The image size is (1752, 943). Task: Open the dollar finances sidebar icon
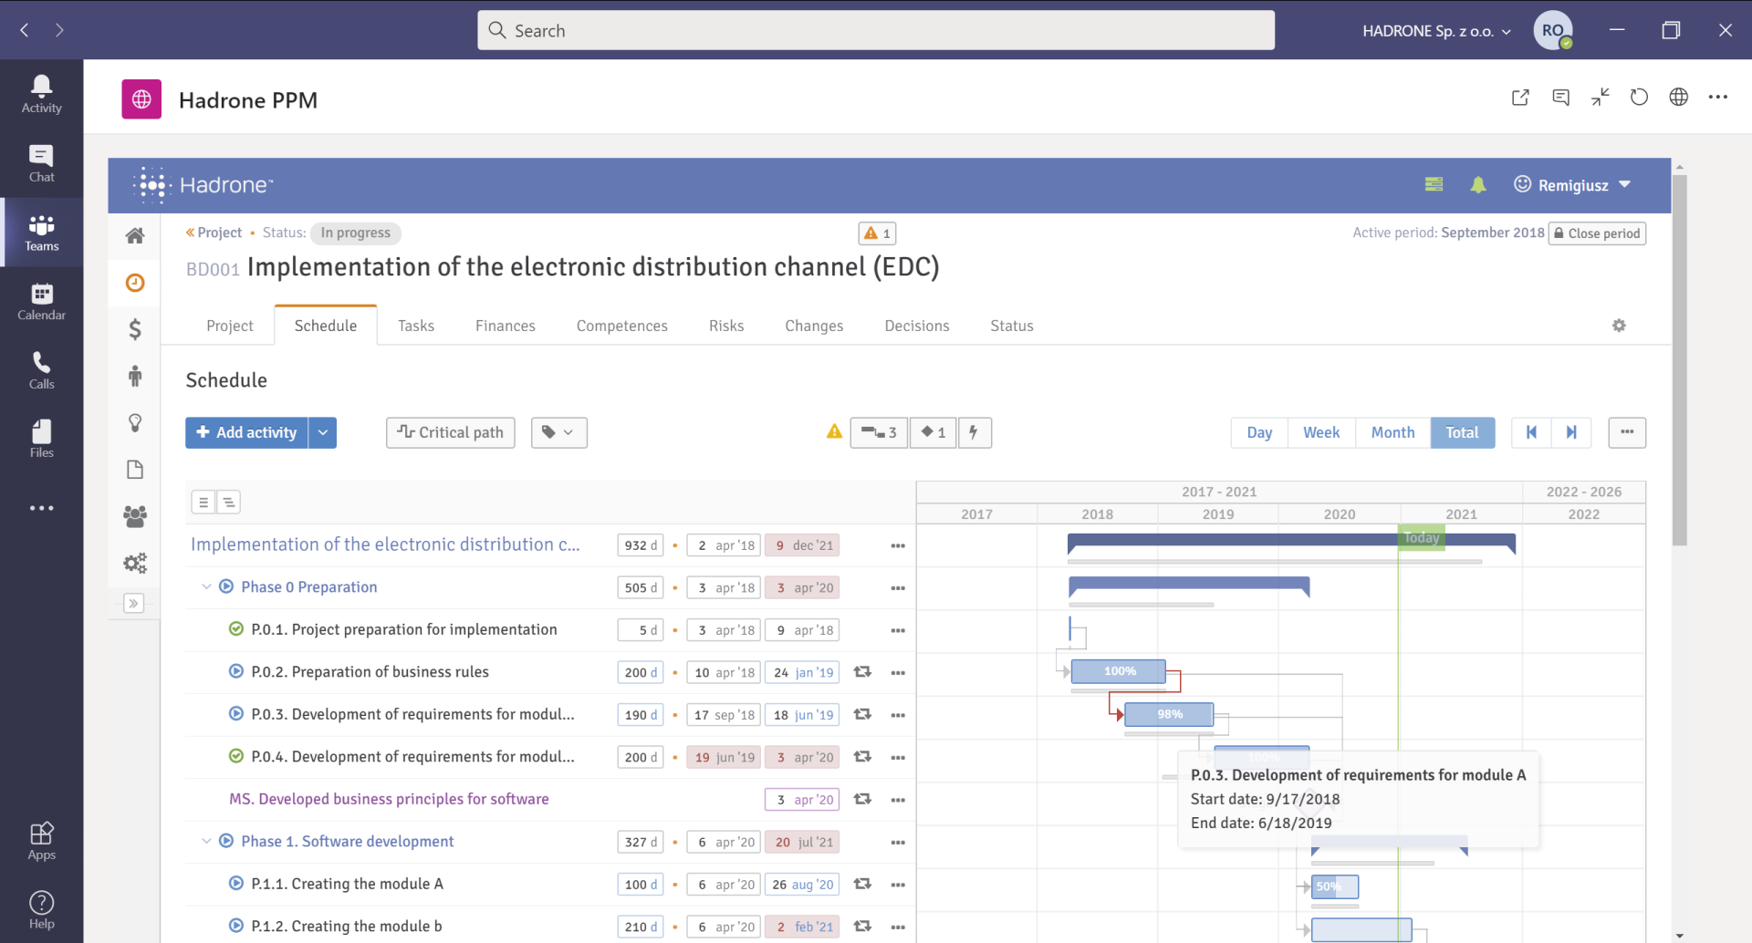coord(135,329)
